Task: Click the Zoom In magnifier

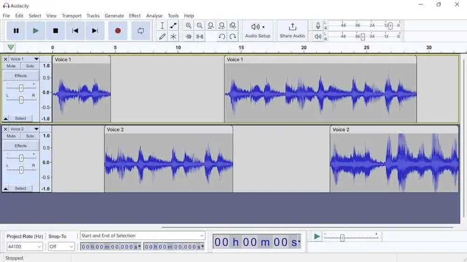Action: pyautogui.click(x=189, y=26)
